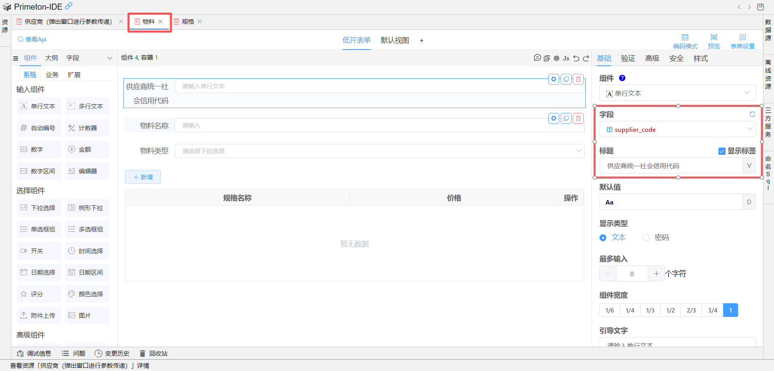Click the redo arrow icon
774x371 pixels.
[x=586, y=58]
